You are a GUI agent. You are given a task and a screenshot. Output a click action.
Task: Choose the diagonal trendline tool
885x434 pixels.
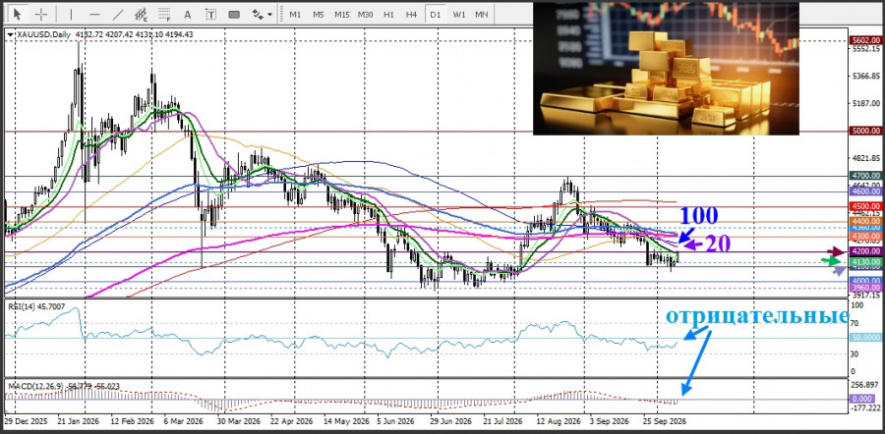(118, 14)
